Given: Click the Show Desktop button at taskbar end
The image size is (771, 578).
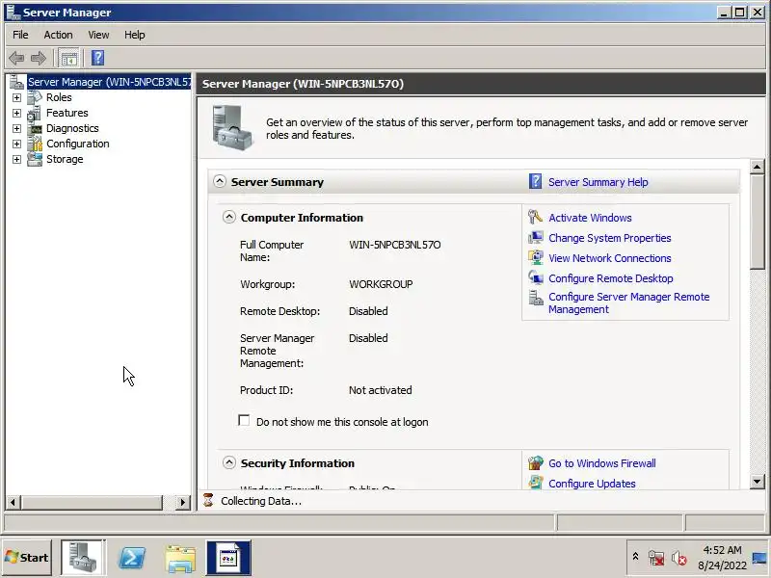Looking at the screenshot, I should tap(760, 558).
